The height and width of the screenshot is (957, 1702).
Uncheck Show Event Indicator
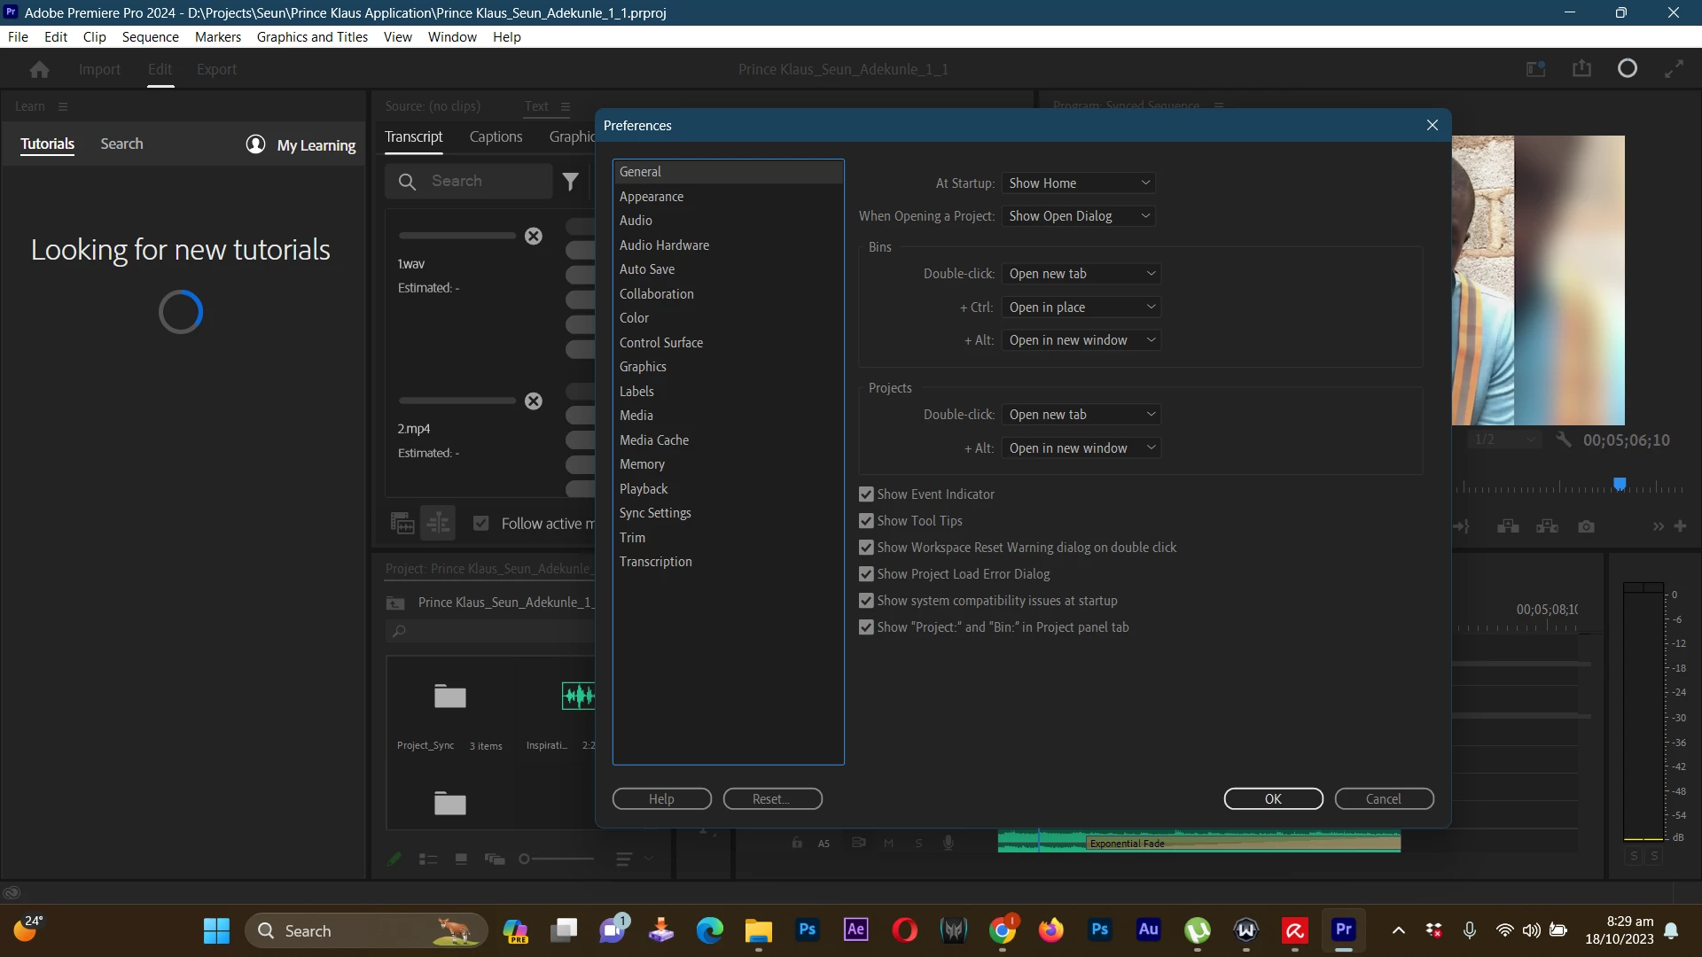click(x=866, y=494)
